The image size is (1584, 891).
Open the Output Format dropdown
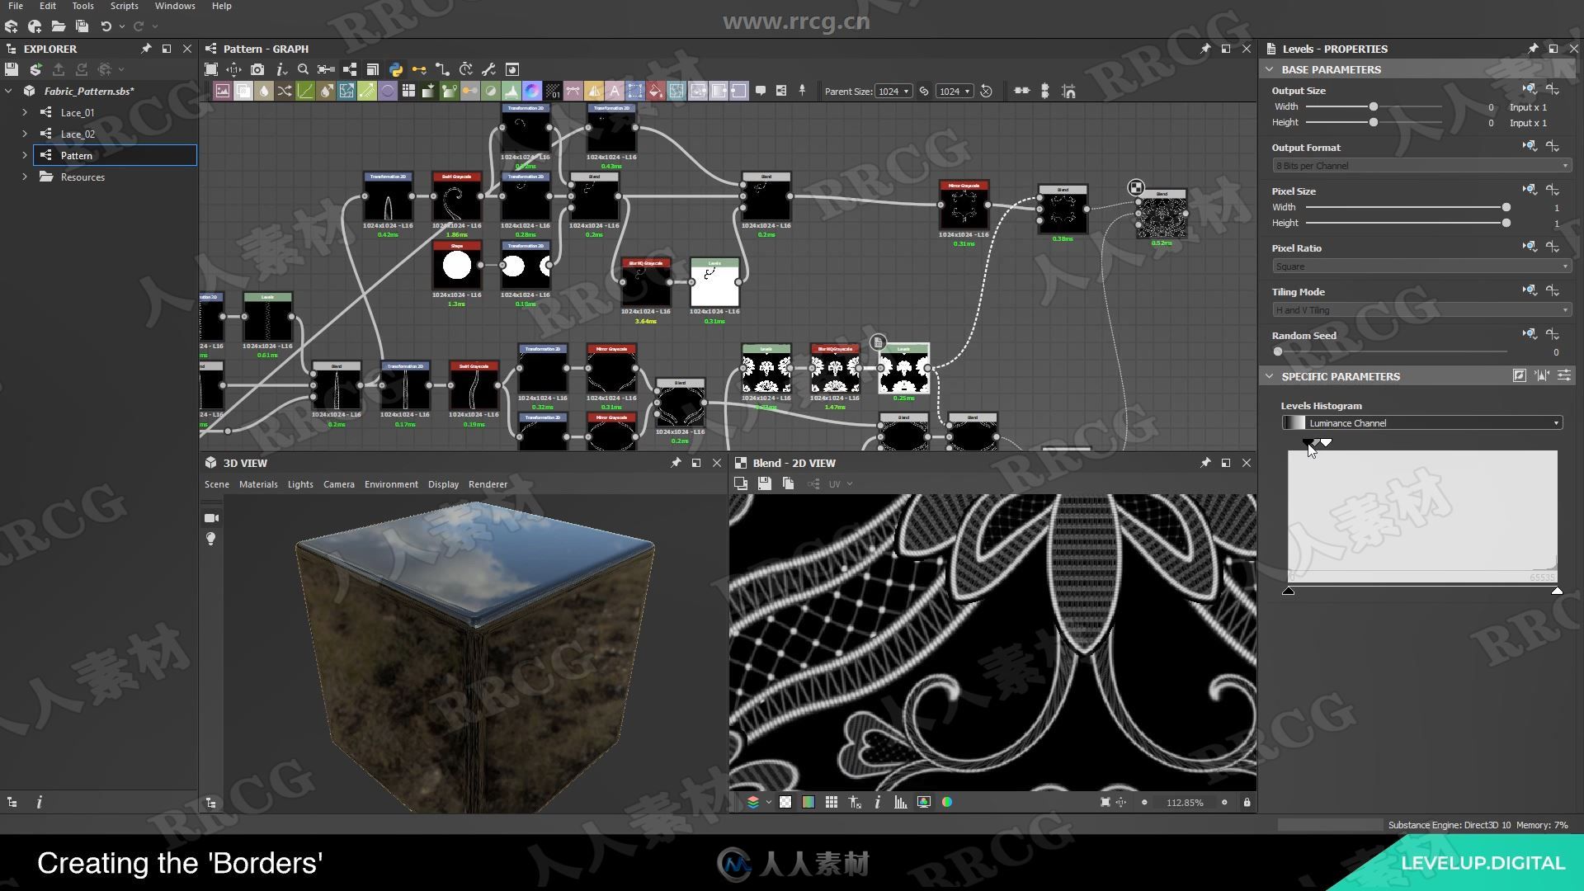click(1421, 166)
